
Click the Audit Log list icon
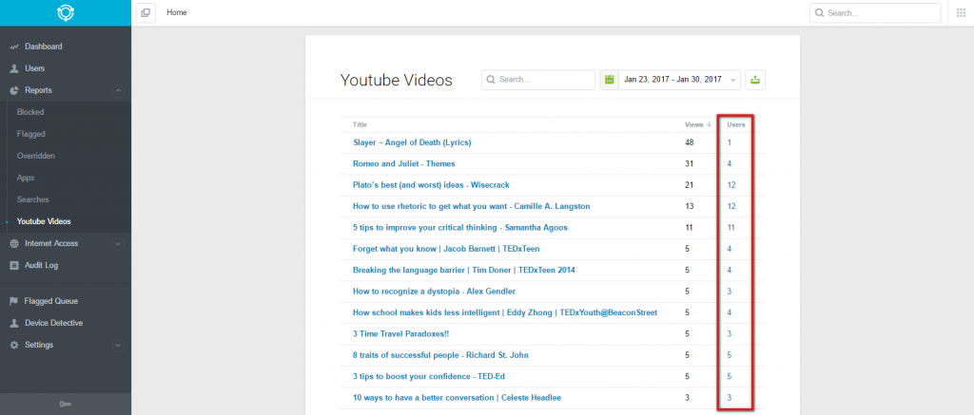click(x=13, y=266)
